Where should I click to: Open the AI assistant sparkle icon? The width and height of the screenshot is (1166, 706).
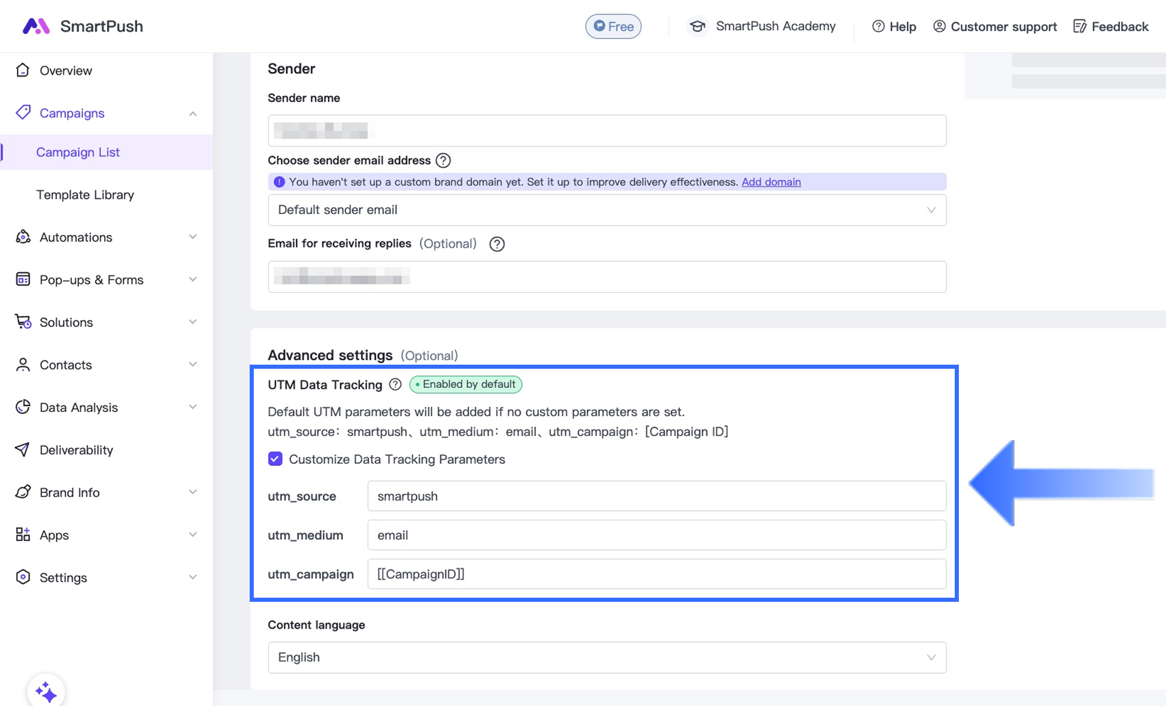pos(46,692)
